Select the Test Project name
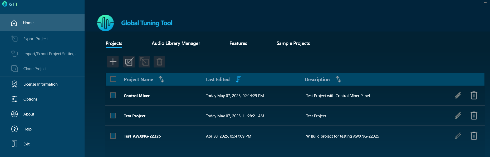The width and height of the screenshot is (490, 157). pos(134,116)
